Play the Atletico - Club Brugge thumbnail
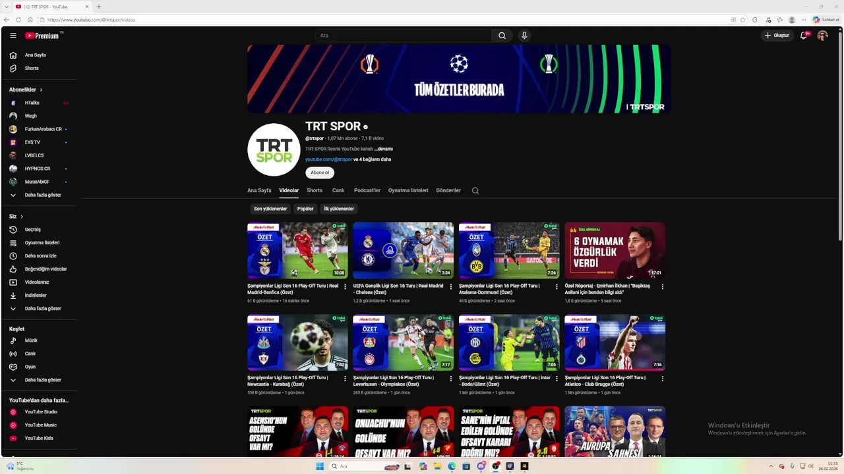Screen dimensions: 844x474 tap(615, 342)
